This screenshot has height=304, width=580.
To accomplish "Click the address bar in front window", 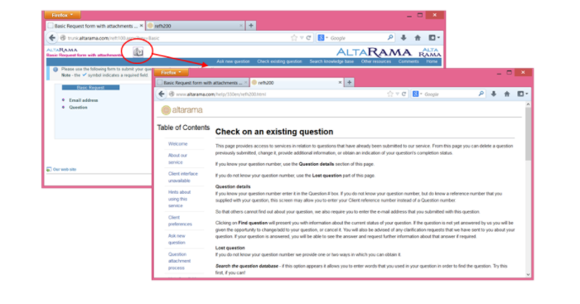I will [x=278, y=94].
